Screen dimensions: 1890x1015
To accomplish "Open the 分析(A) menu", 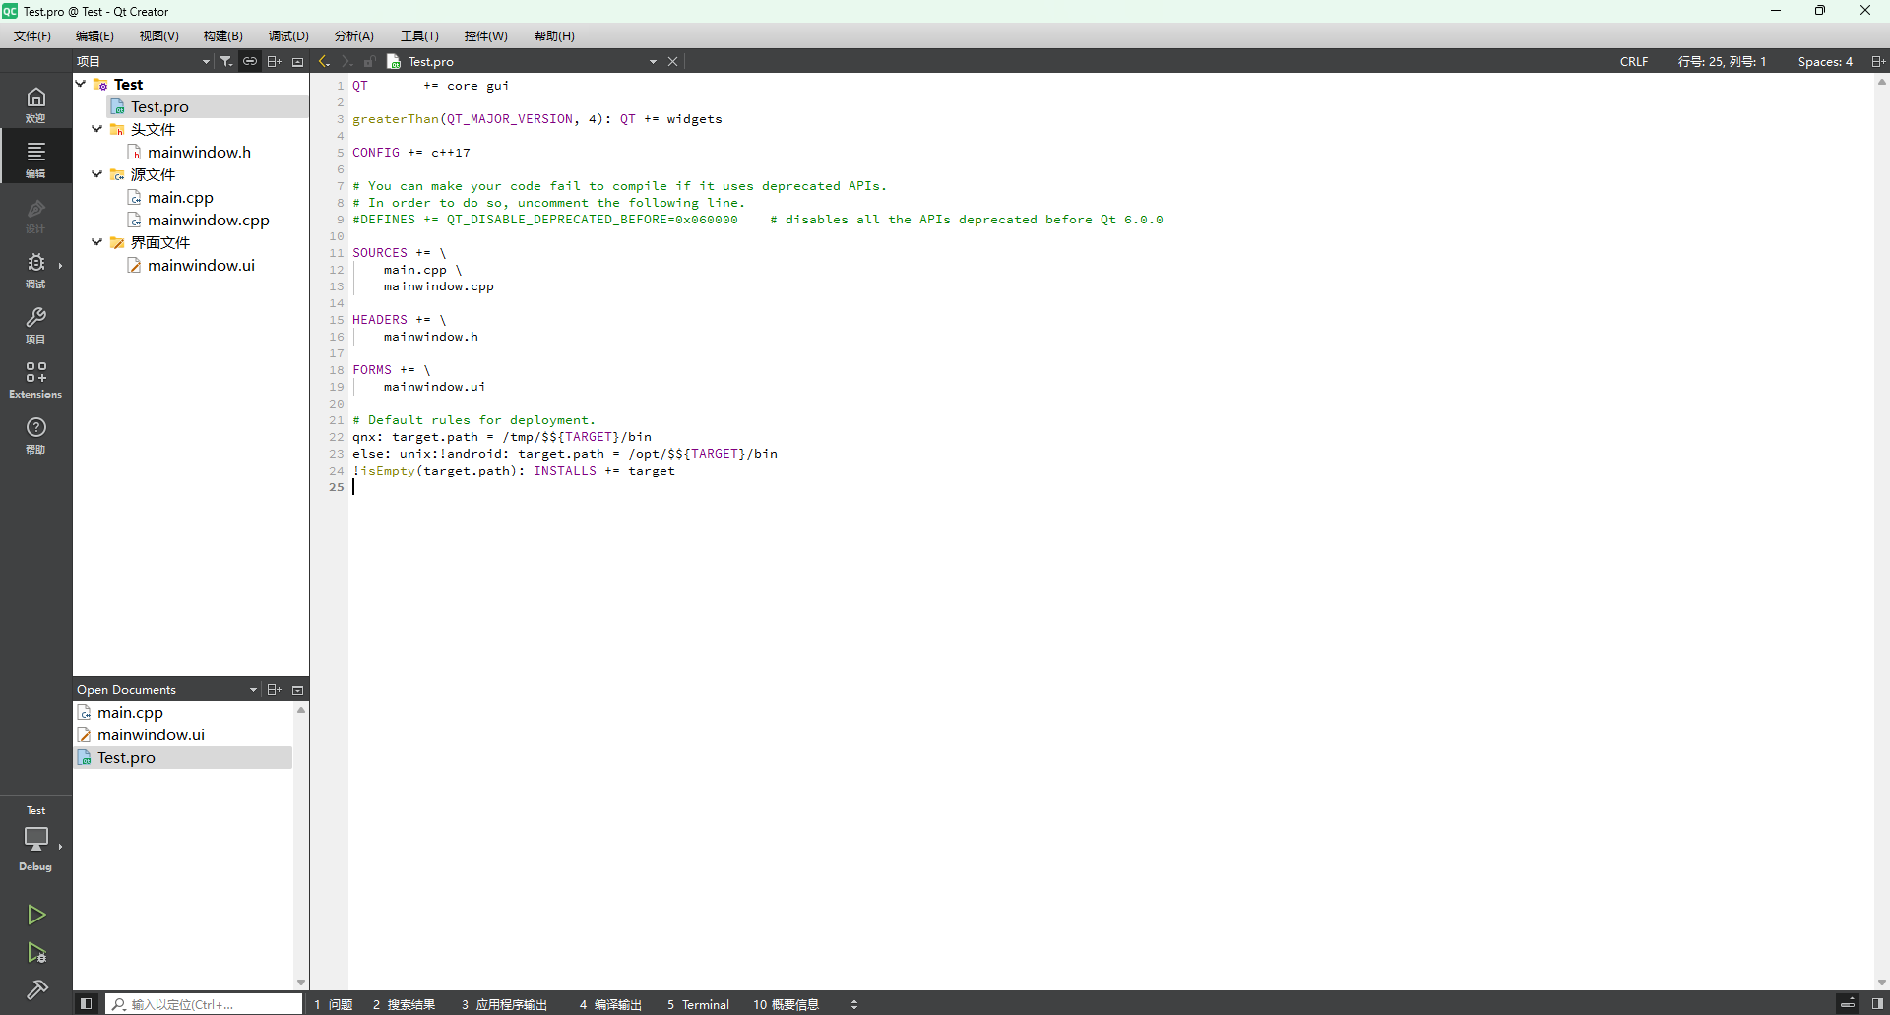I will tap(353, 35).
